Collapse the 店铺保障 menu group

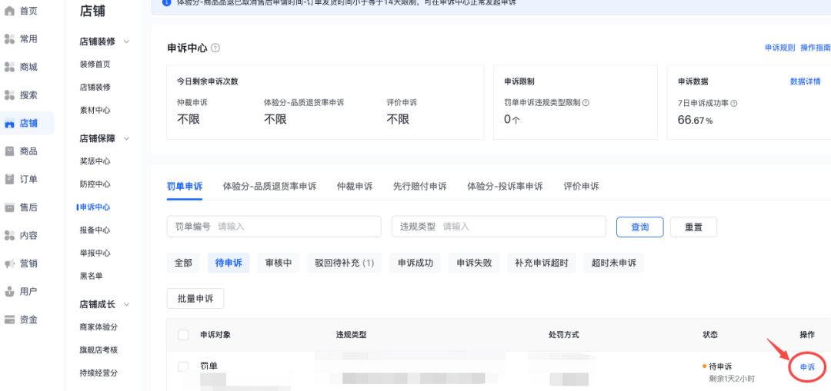point(127,138)
